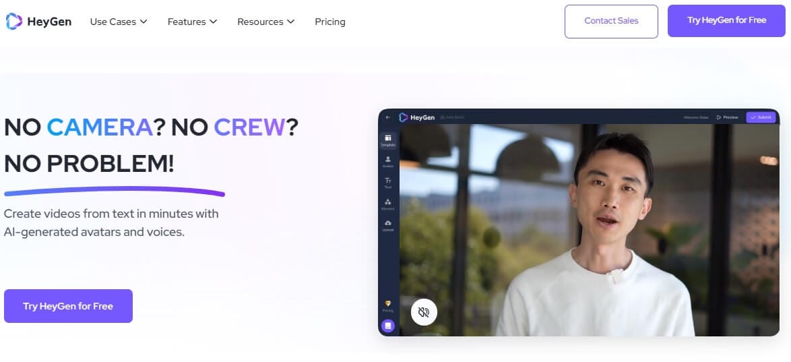Expand the Features dropdown menu

pos(192,22)
